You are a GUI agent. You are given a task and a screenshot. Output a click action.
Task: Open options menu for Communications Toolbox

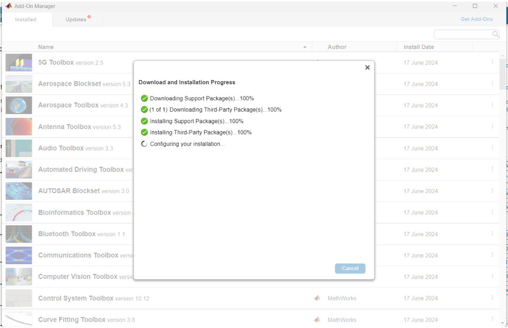pos(492,255)
